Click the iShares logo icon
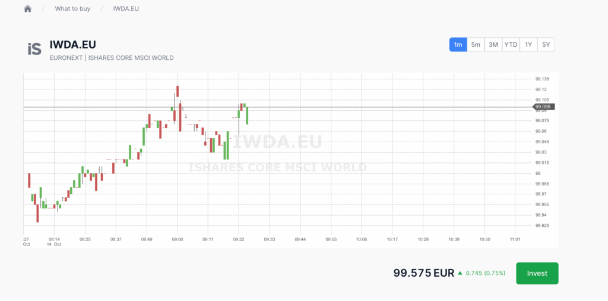The image size is (608, 301). point(34,49)
